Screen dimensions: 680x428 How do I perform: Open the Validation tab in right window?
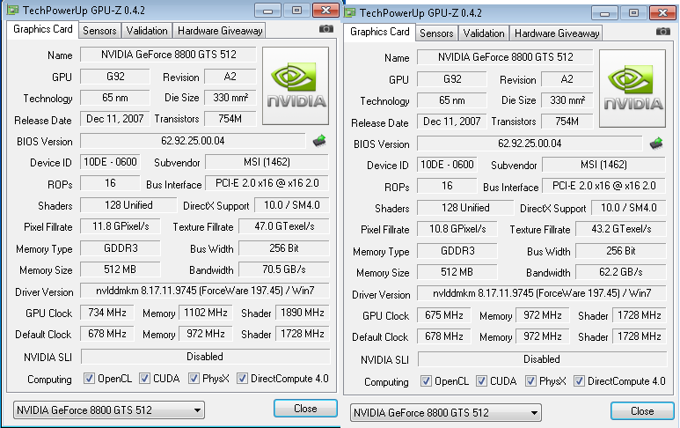[483, 33]
